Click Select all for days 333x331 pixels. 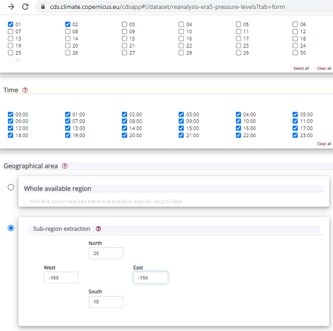click(x=301, y=68)
